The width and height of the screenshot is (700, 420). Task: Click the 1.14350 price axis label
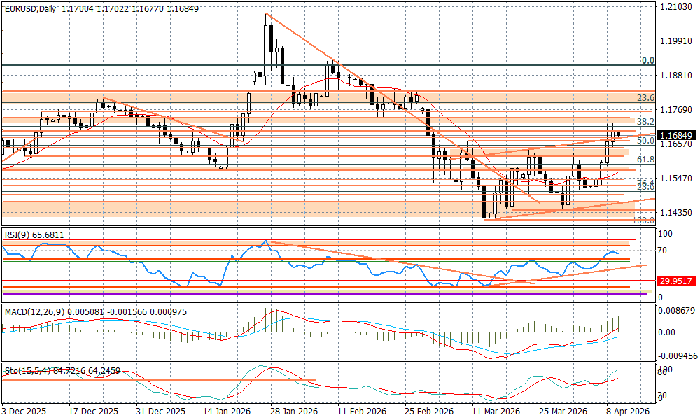click(676, 212)
